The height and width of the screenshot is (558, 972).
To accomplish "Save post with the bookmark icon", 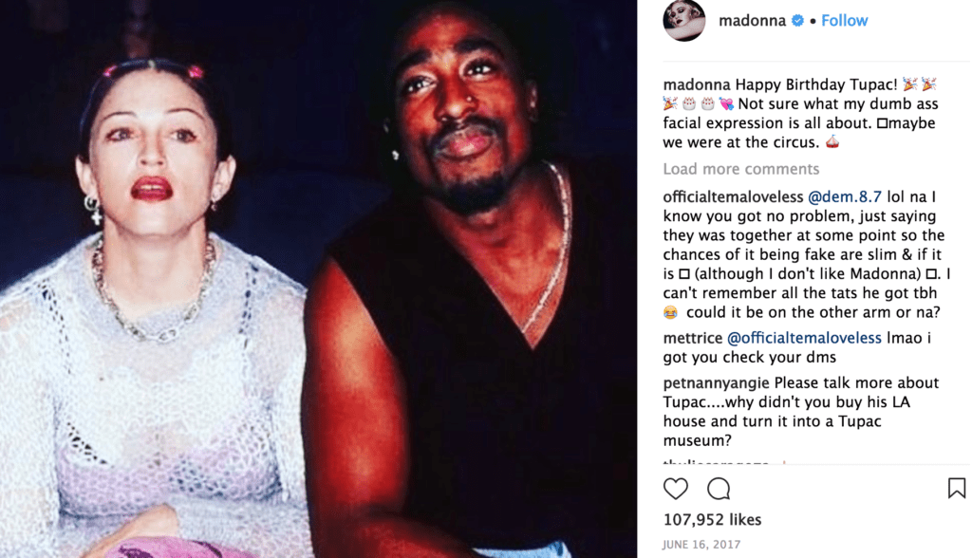I will point(957,488).
